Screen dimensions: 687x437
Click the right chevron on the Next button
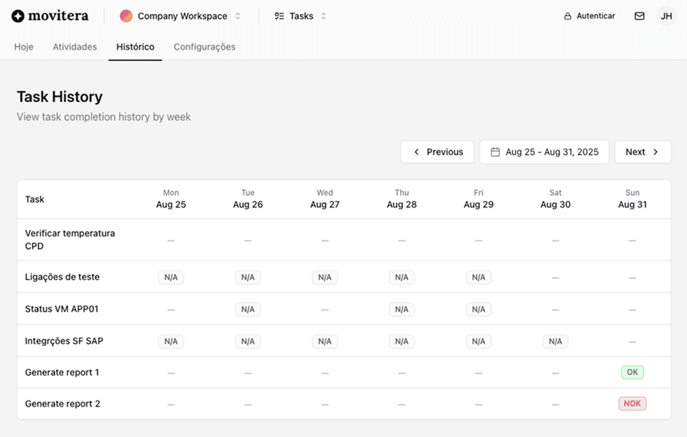[656, 152]
